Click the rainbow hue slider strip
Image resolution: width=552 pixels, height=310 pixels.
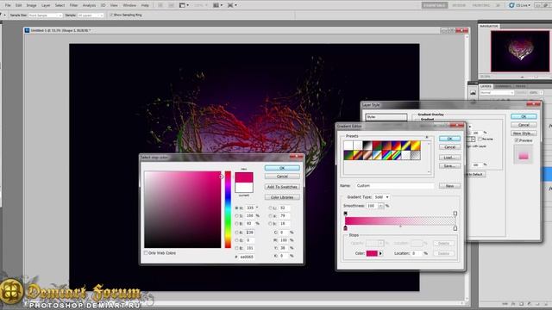[x=228, y=209]
